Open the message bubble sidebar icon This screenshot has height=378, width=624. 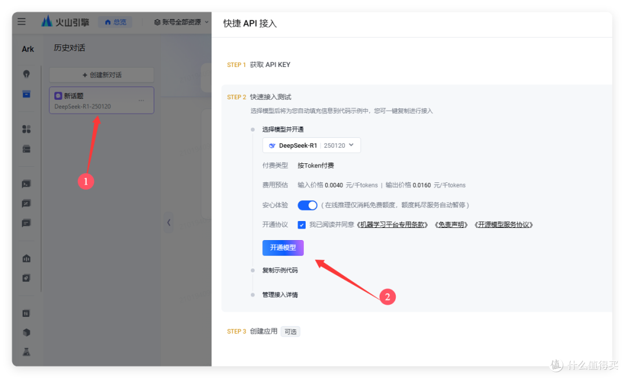pos(26,223)
